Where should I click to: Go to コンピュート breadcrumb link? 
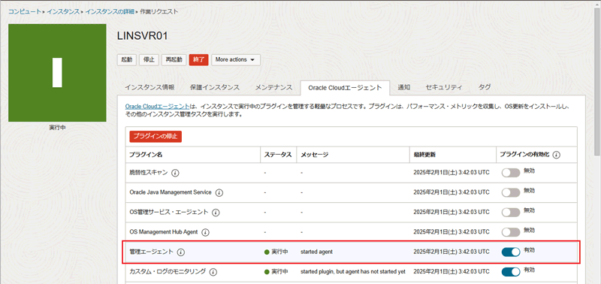click(x=25, y=11)
